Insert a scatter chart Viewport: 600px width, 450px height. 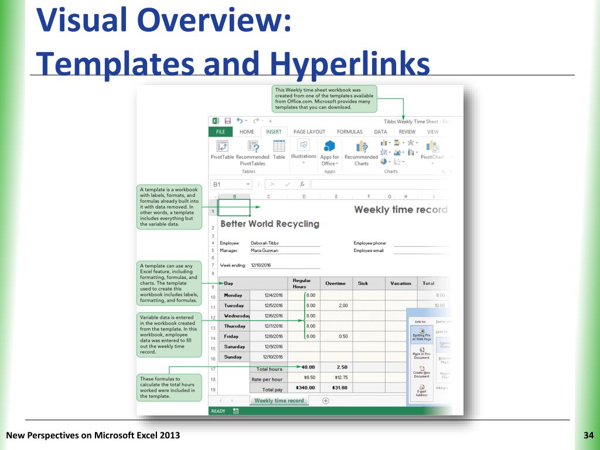398,162
